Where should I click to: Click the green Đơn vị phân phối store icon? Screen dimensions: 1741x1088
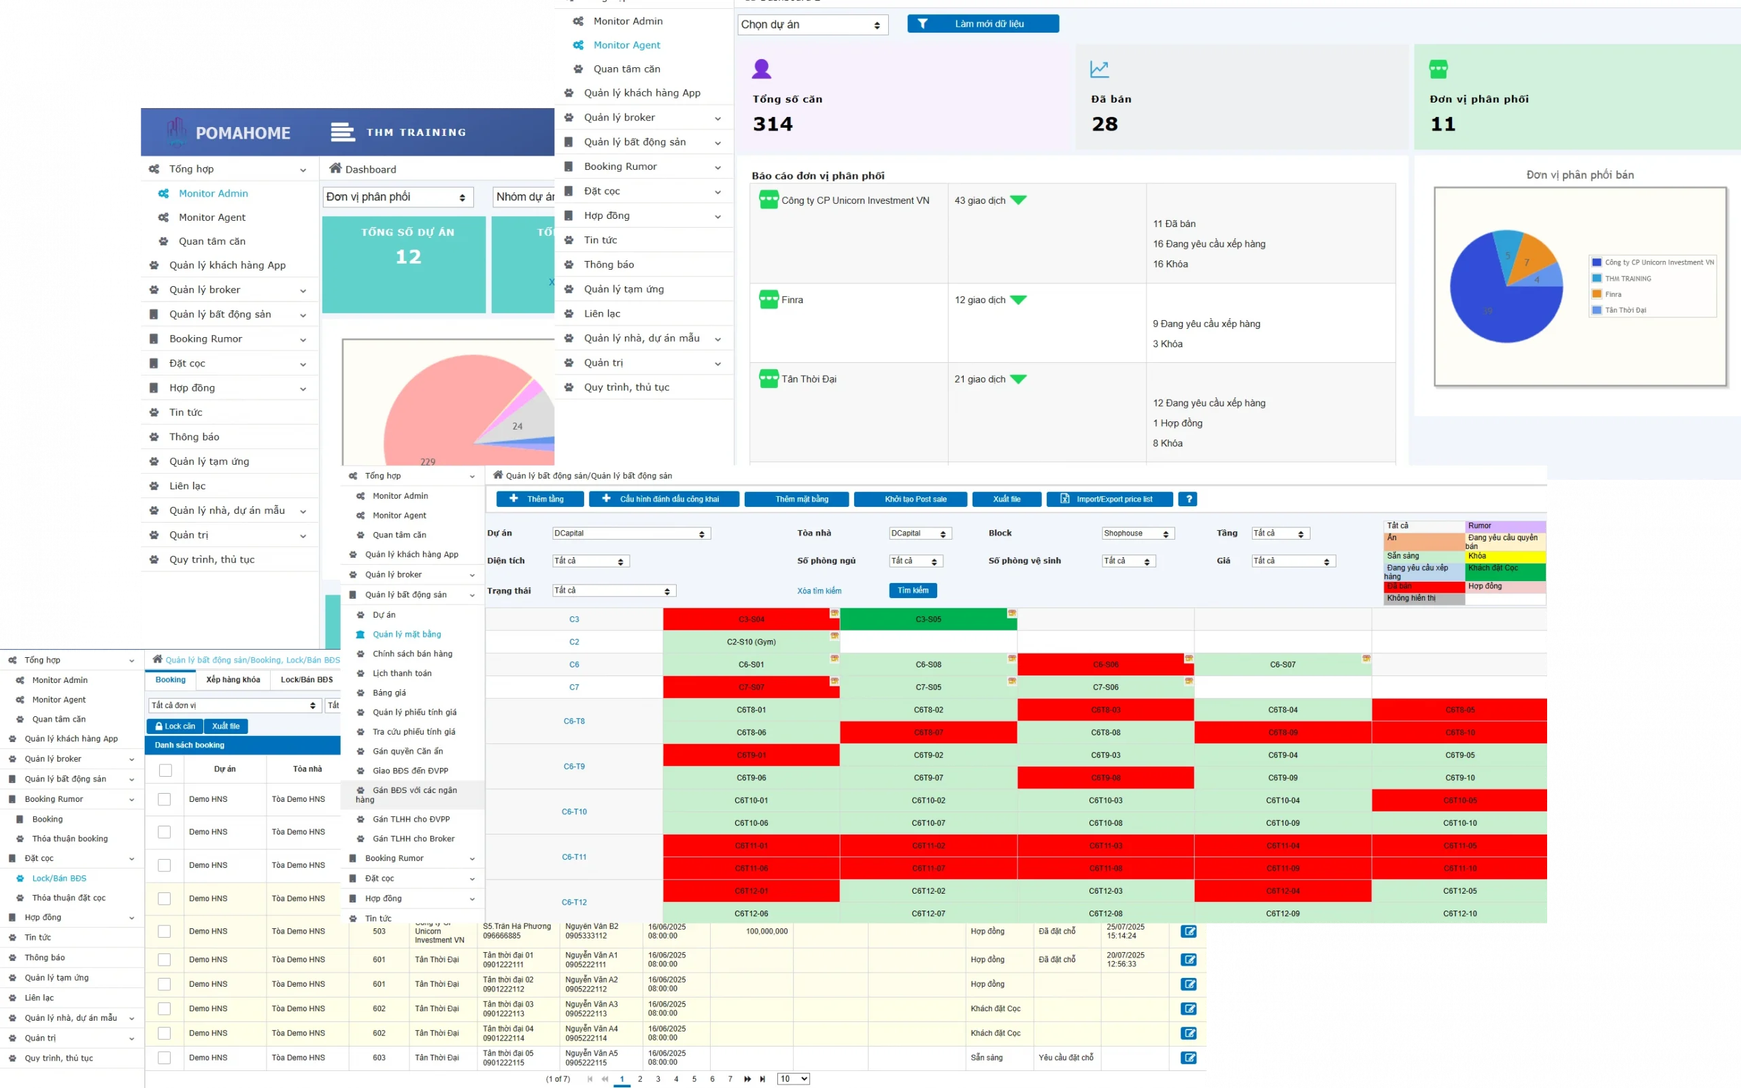tap(1438, 69)
